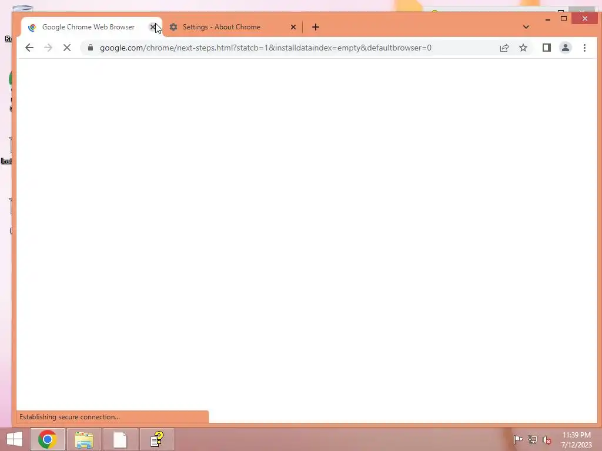Open the blank document taskbar icon
602x451 pixels.
tap(120, 439)
